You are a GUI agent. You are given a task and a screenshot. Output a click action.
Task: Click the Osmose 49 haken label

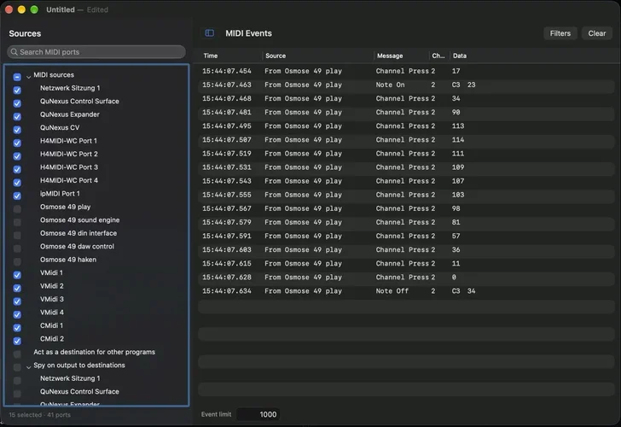tap(68, 260)
